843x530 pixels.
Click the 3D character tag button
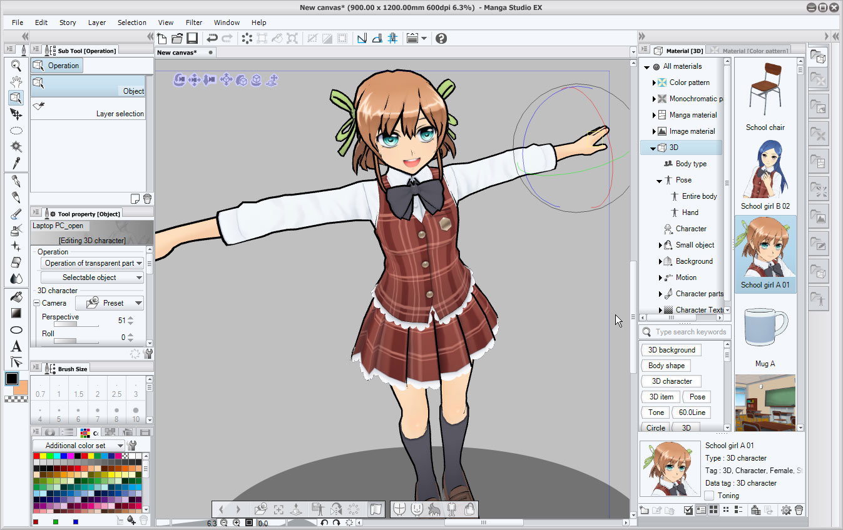pos(672,381)
